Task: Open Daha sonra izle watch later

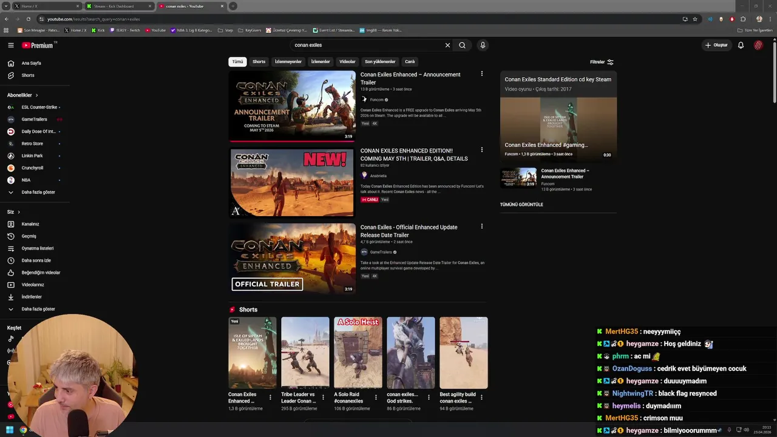Action: click(36, 260)
